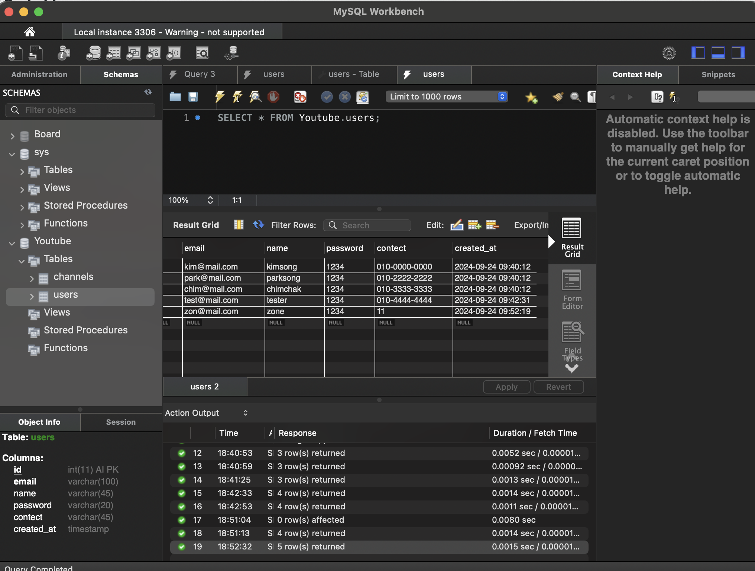Screen dimensions: 755x571
Task: Open the Limit to 1000 rows dropdown
Action: tap(447, 97)
